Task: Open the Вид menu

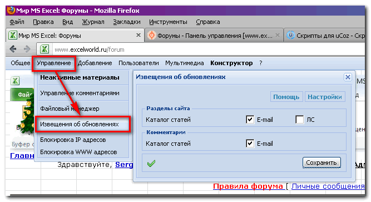Action: [x=67, y=22]
